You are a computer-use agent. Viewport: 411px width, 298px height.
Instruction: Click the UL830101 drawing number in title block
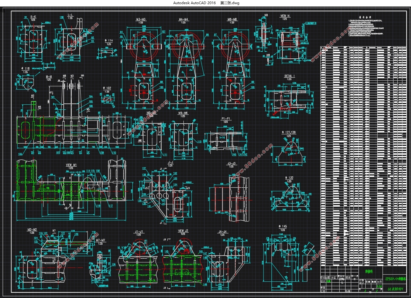395,289
